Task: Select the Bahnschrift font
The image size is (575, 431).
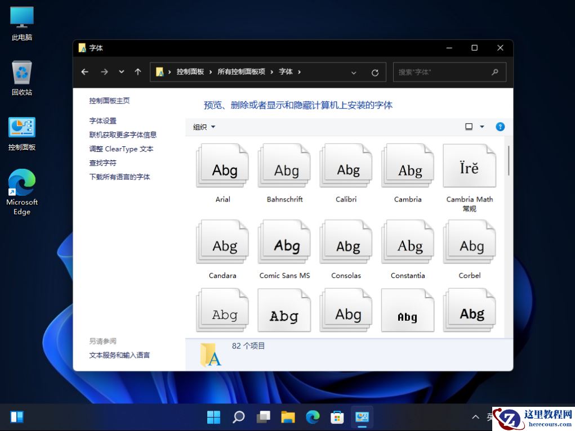Action: pyautogui.click(x=284, y=165)
